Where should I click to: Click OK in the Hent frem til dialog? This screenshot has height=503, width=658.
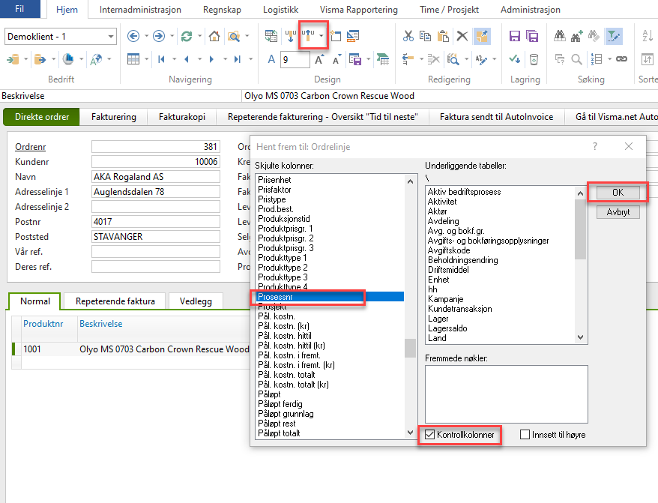(618, 193)
